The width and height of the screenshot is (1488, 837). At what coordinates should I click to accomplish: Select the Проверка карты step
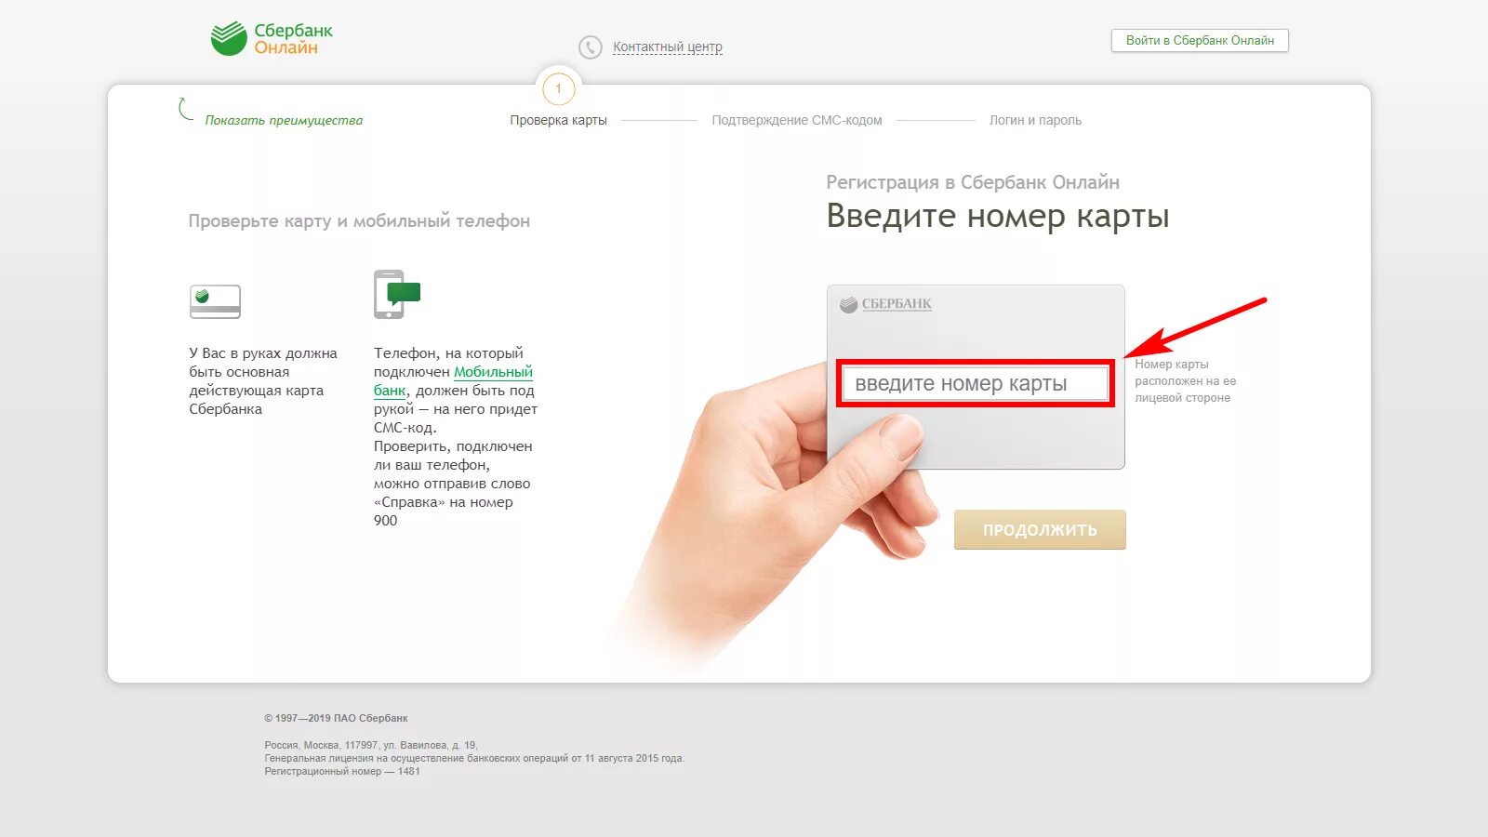(558, 120)
